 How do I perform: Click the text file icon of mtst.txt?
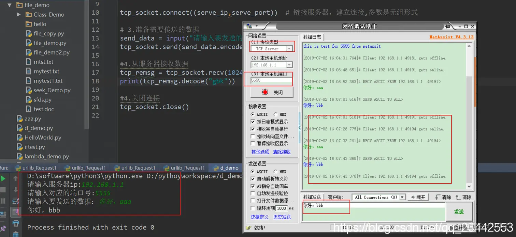29,62
